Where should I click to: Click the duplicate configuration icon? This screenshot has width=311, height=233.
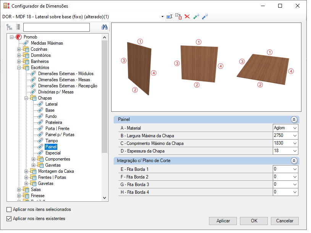click(x=178, y=16)
